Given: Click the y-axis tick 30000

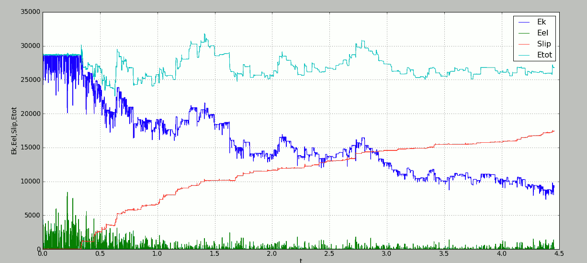Looking at the screenshot, I should pyautogui.click(x=30, y=46).
